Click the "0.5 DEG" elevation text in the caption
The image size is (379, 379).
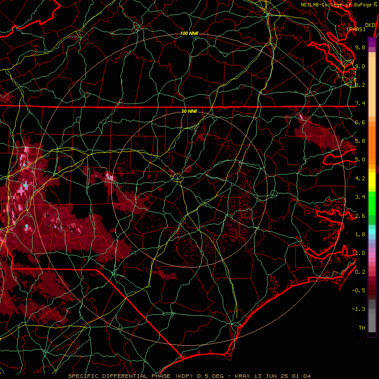click(x=210, y=376)
